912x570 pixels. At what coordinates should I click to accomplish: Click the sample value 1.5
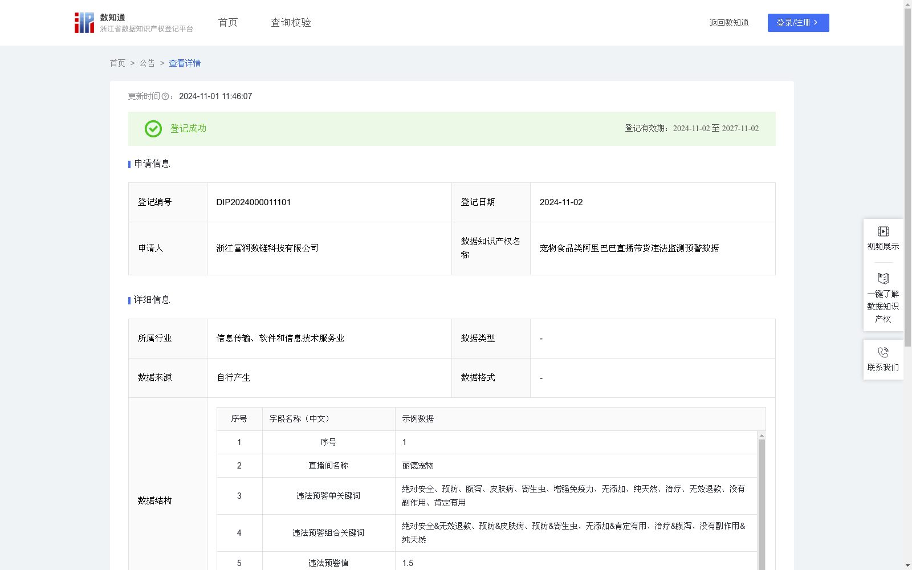[408, 563]
